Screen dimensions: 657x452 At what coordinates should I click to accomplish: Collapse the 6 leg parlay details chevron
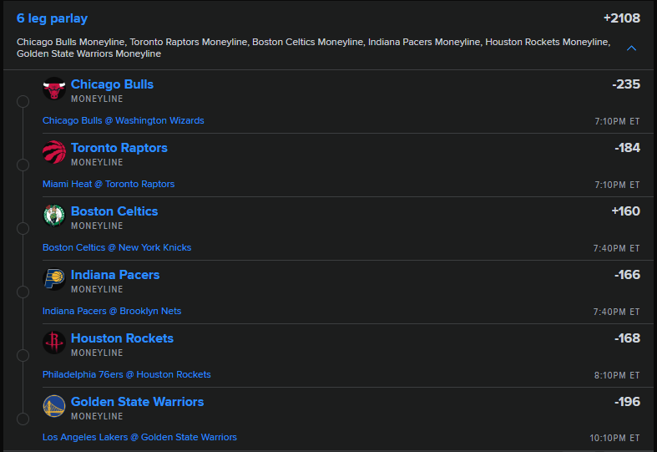[x=631, y=48]
